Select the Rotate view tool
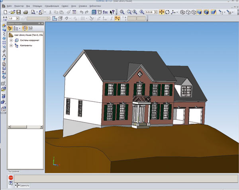Viewport: 239px width, 190px height. pyautogui.click(x=167, y=12)
